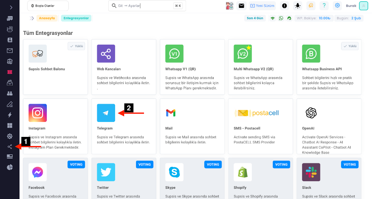Open the Facebook Messenger icon
The width and height of the screenshot is (372, 199).
[x=38, y=172]
